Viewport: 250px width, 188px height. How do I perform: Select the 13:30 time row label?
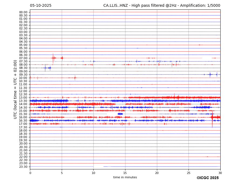[23, 101]
